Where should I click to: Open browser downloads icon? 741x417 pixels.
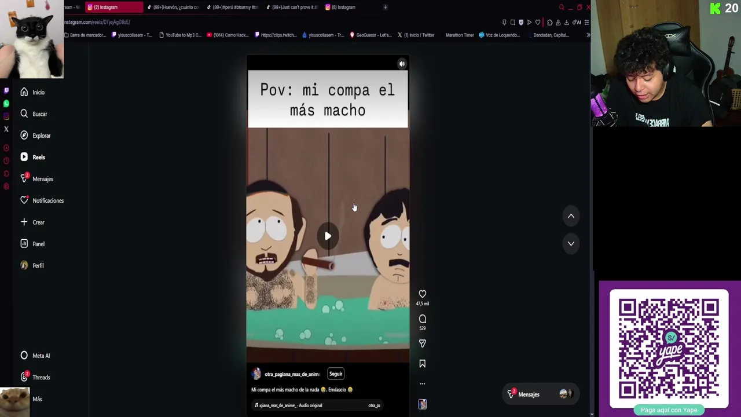point(567,23)
